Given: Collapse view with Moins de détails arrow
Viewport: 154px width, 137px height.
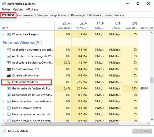Looking at the screenshot, I should pyautogui.click(x=4, y=131).
